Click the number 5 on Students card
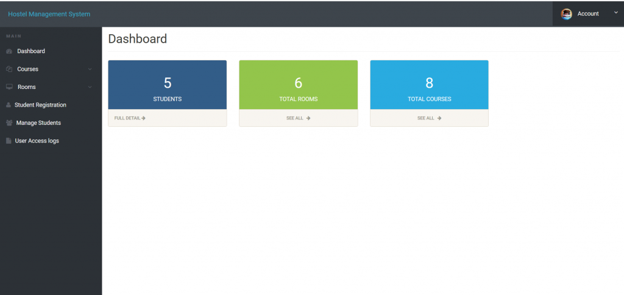624x295 pixels. pyautogui.click(x=168, y=83)
